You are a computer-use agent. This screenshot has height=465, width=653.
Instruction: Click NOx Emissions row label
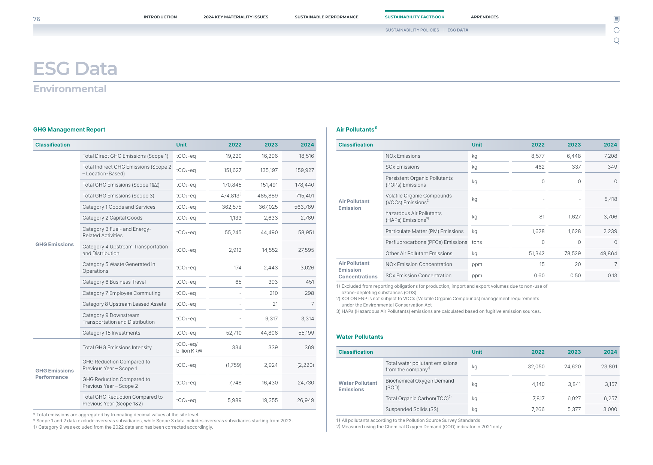(x=403, y=156)
